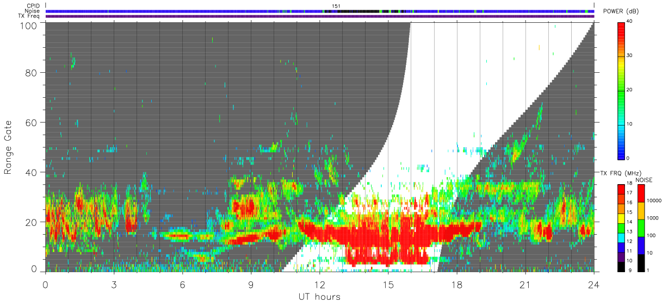Click the 6 tick on UT hours axis

182,285
